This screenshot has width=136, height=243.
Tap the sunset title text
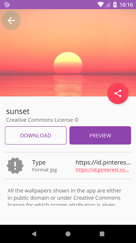pos(18,111)
